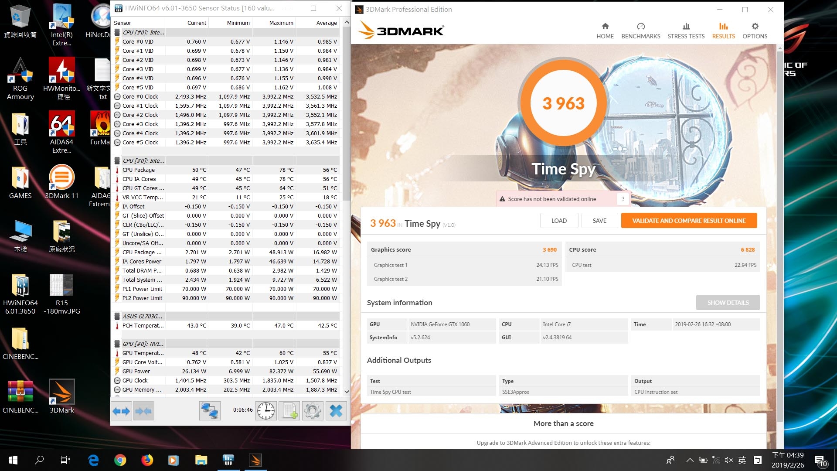This screenshot has width=837, height=471.
Task: Open the HWiNFO64 6.01.3650 desktop folder
Action: point(20,294)
